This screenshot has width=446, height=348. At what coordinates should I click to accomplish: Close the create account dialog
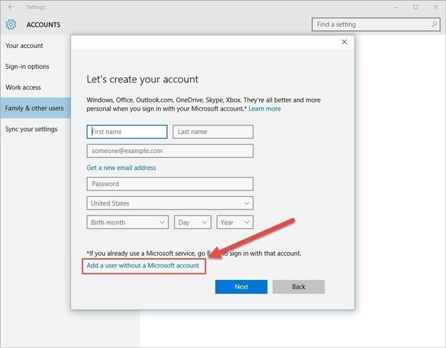(x=344, y=42)
